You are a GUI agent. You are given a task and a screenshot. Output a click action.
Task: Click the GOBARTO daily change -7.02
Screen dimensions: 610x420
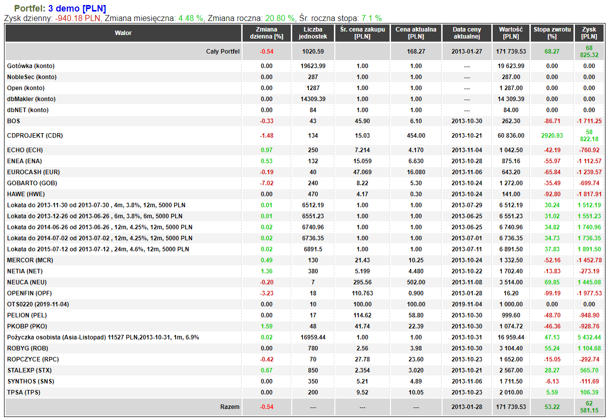point(267,183)
